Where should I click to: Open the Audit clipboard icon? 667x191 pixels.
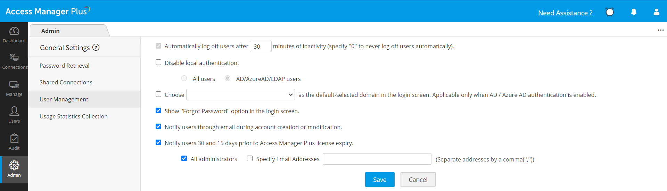tap(14, 139)
